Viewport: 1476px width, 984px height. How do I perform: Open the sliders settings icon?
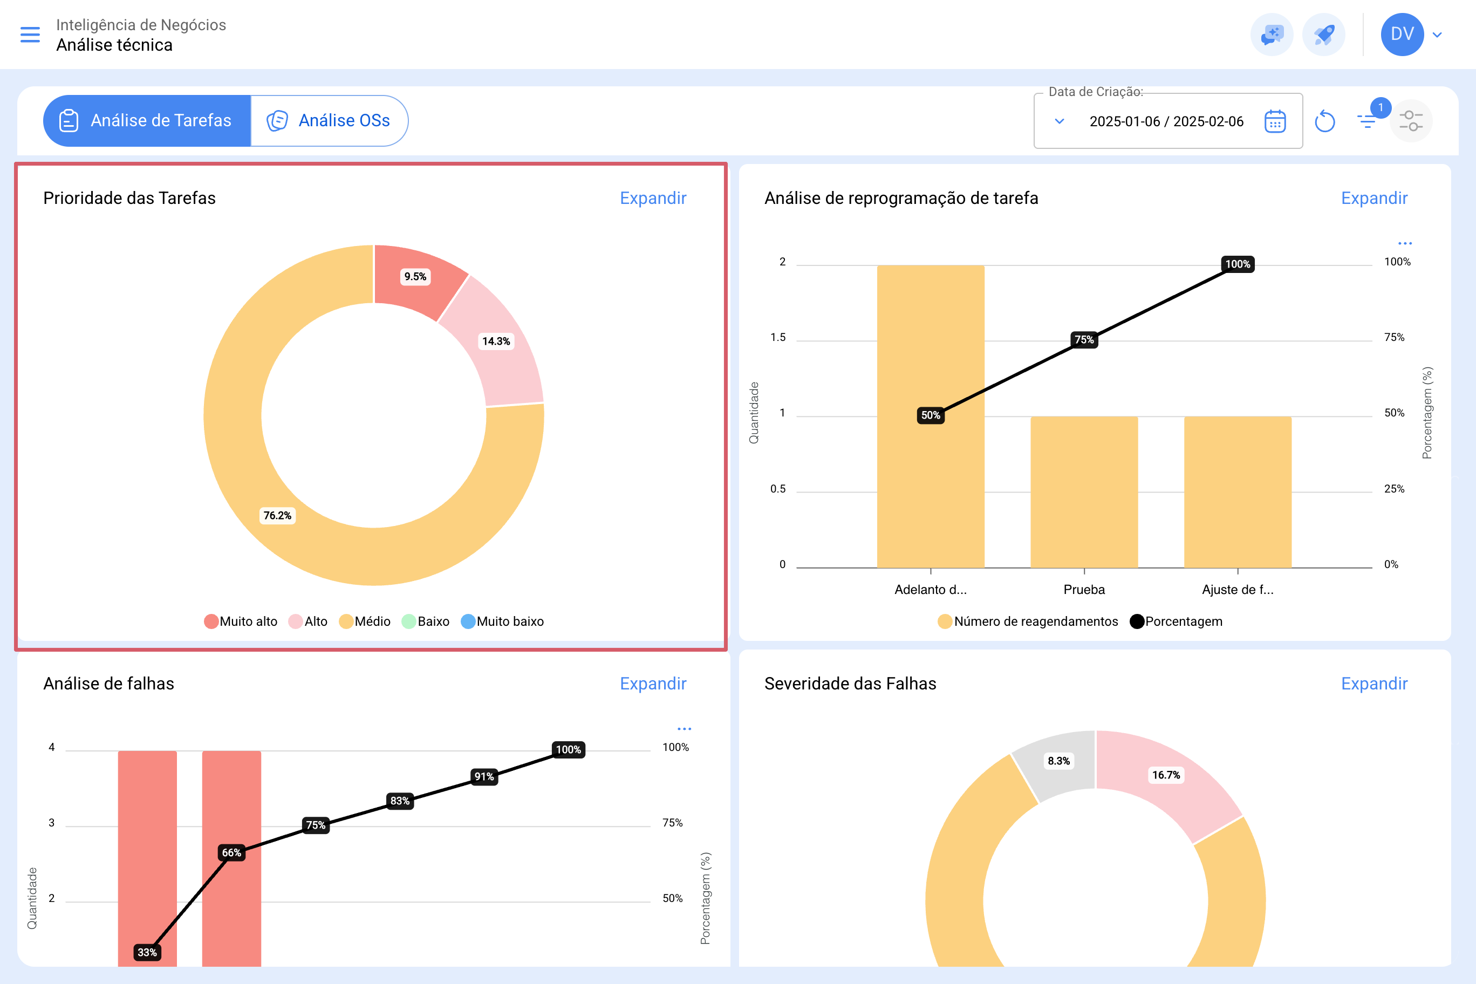click(1411, 121)
